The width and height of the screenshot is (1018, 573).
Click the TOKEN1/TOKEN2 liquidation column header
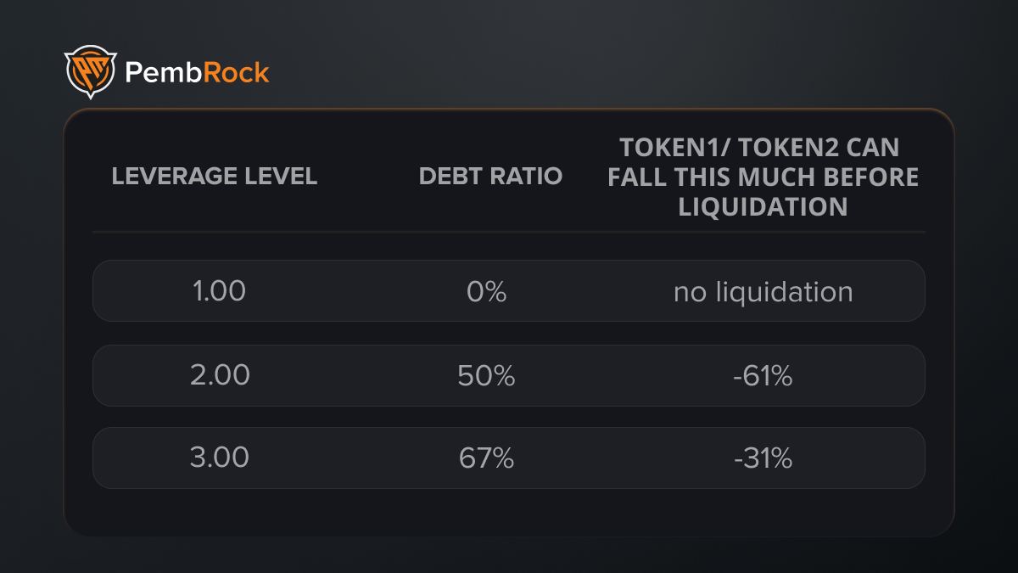coord(763,177)
